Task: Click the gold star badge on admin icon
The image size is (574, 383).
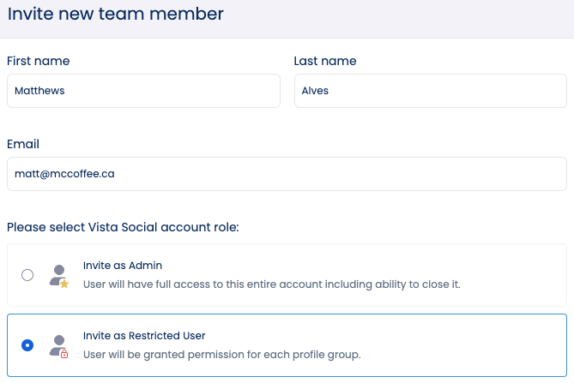Action: 64,284
